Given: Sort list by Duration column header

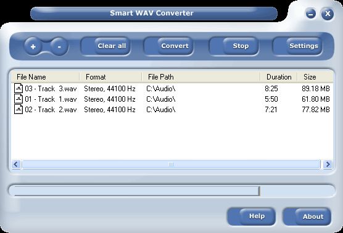Looking at the screenshot, I should pos(279,77).
